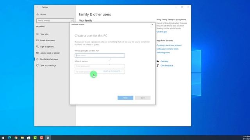Open Microsoft Store from taskbar
The image size is (250, 140).
coord(29,138)
